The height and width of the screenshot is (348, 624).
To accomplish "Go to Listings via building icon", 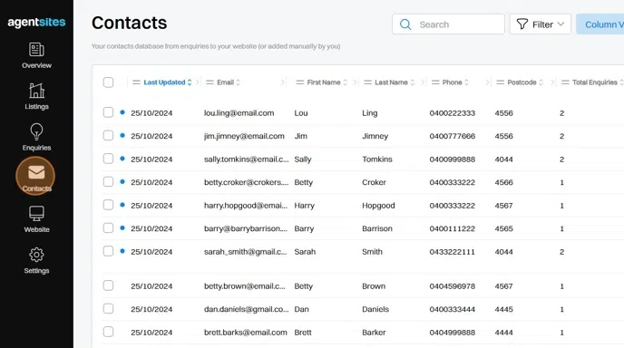I will click(x=36, y=91).
